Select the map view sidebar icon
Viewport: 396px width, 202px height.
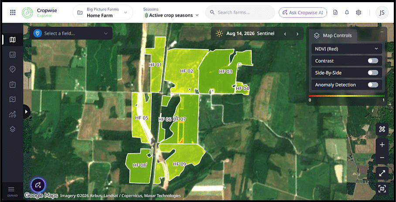click(x=12, y=40)
